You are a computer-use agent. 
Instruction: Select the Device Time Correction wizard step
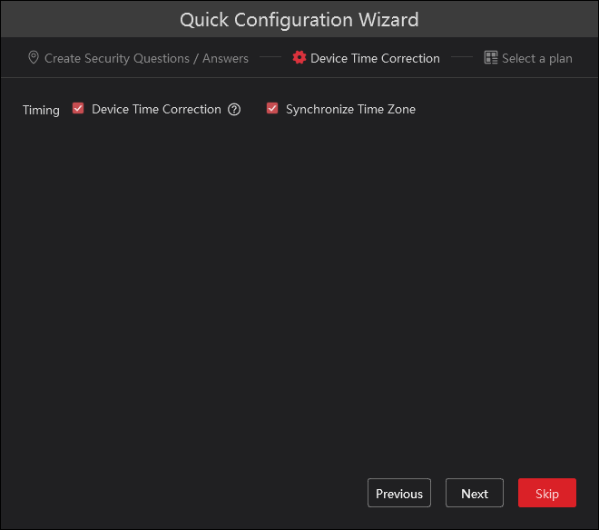pos(366,58)
